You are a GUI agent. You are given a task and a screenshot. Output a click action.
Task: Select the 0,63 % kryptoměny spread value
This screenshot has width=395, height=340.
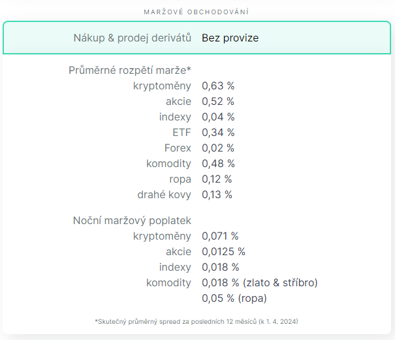(218, 85)
